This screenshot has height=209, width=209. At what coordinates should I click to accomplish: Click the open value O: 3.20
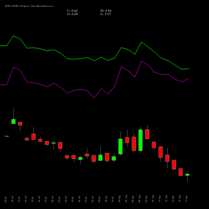72,14
